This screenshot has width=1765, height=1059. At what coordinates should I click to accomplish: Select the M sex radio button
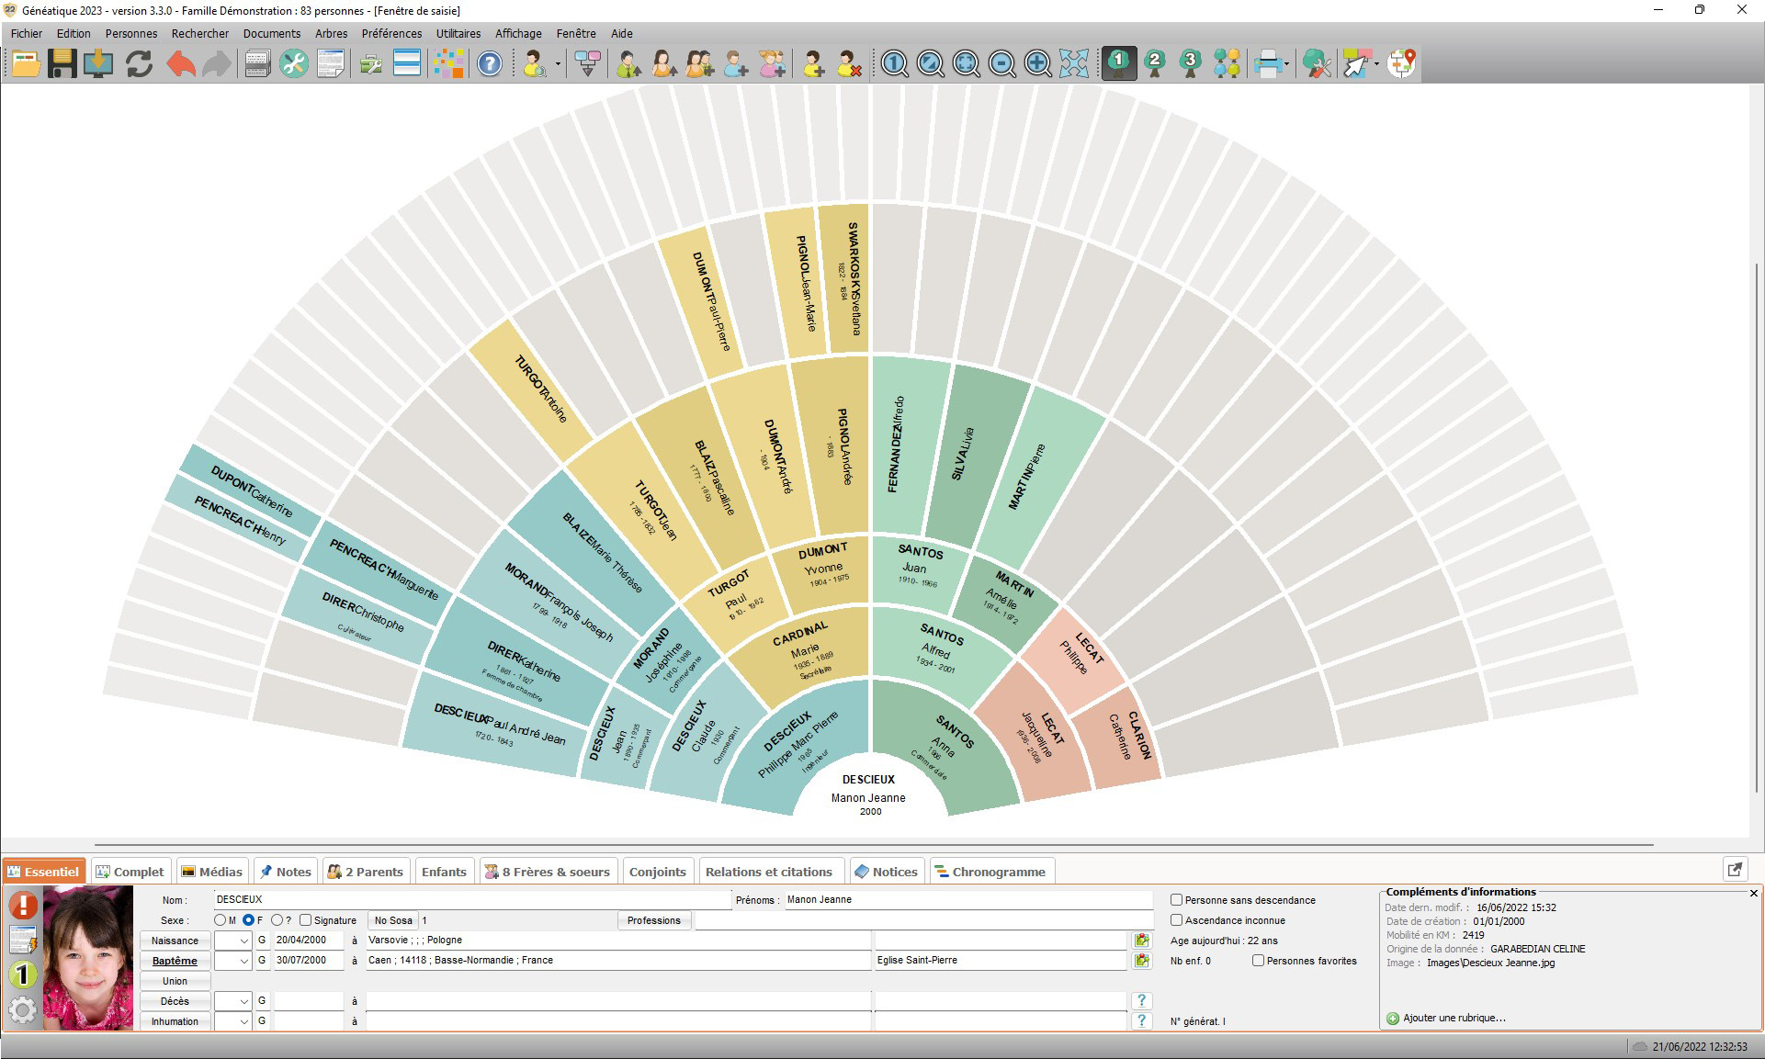point(221,920)
